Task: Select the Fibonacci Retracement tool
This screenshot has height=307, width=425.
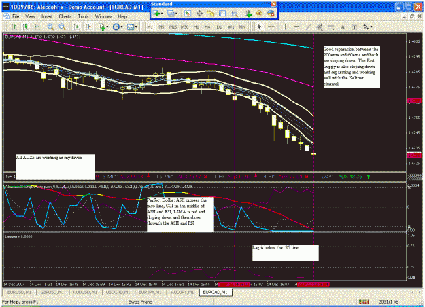Action: (x=331, y=26)
